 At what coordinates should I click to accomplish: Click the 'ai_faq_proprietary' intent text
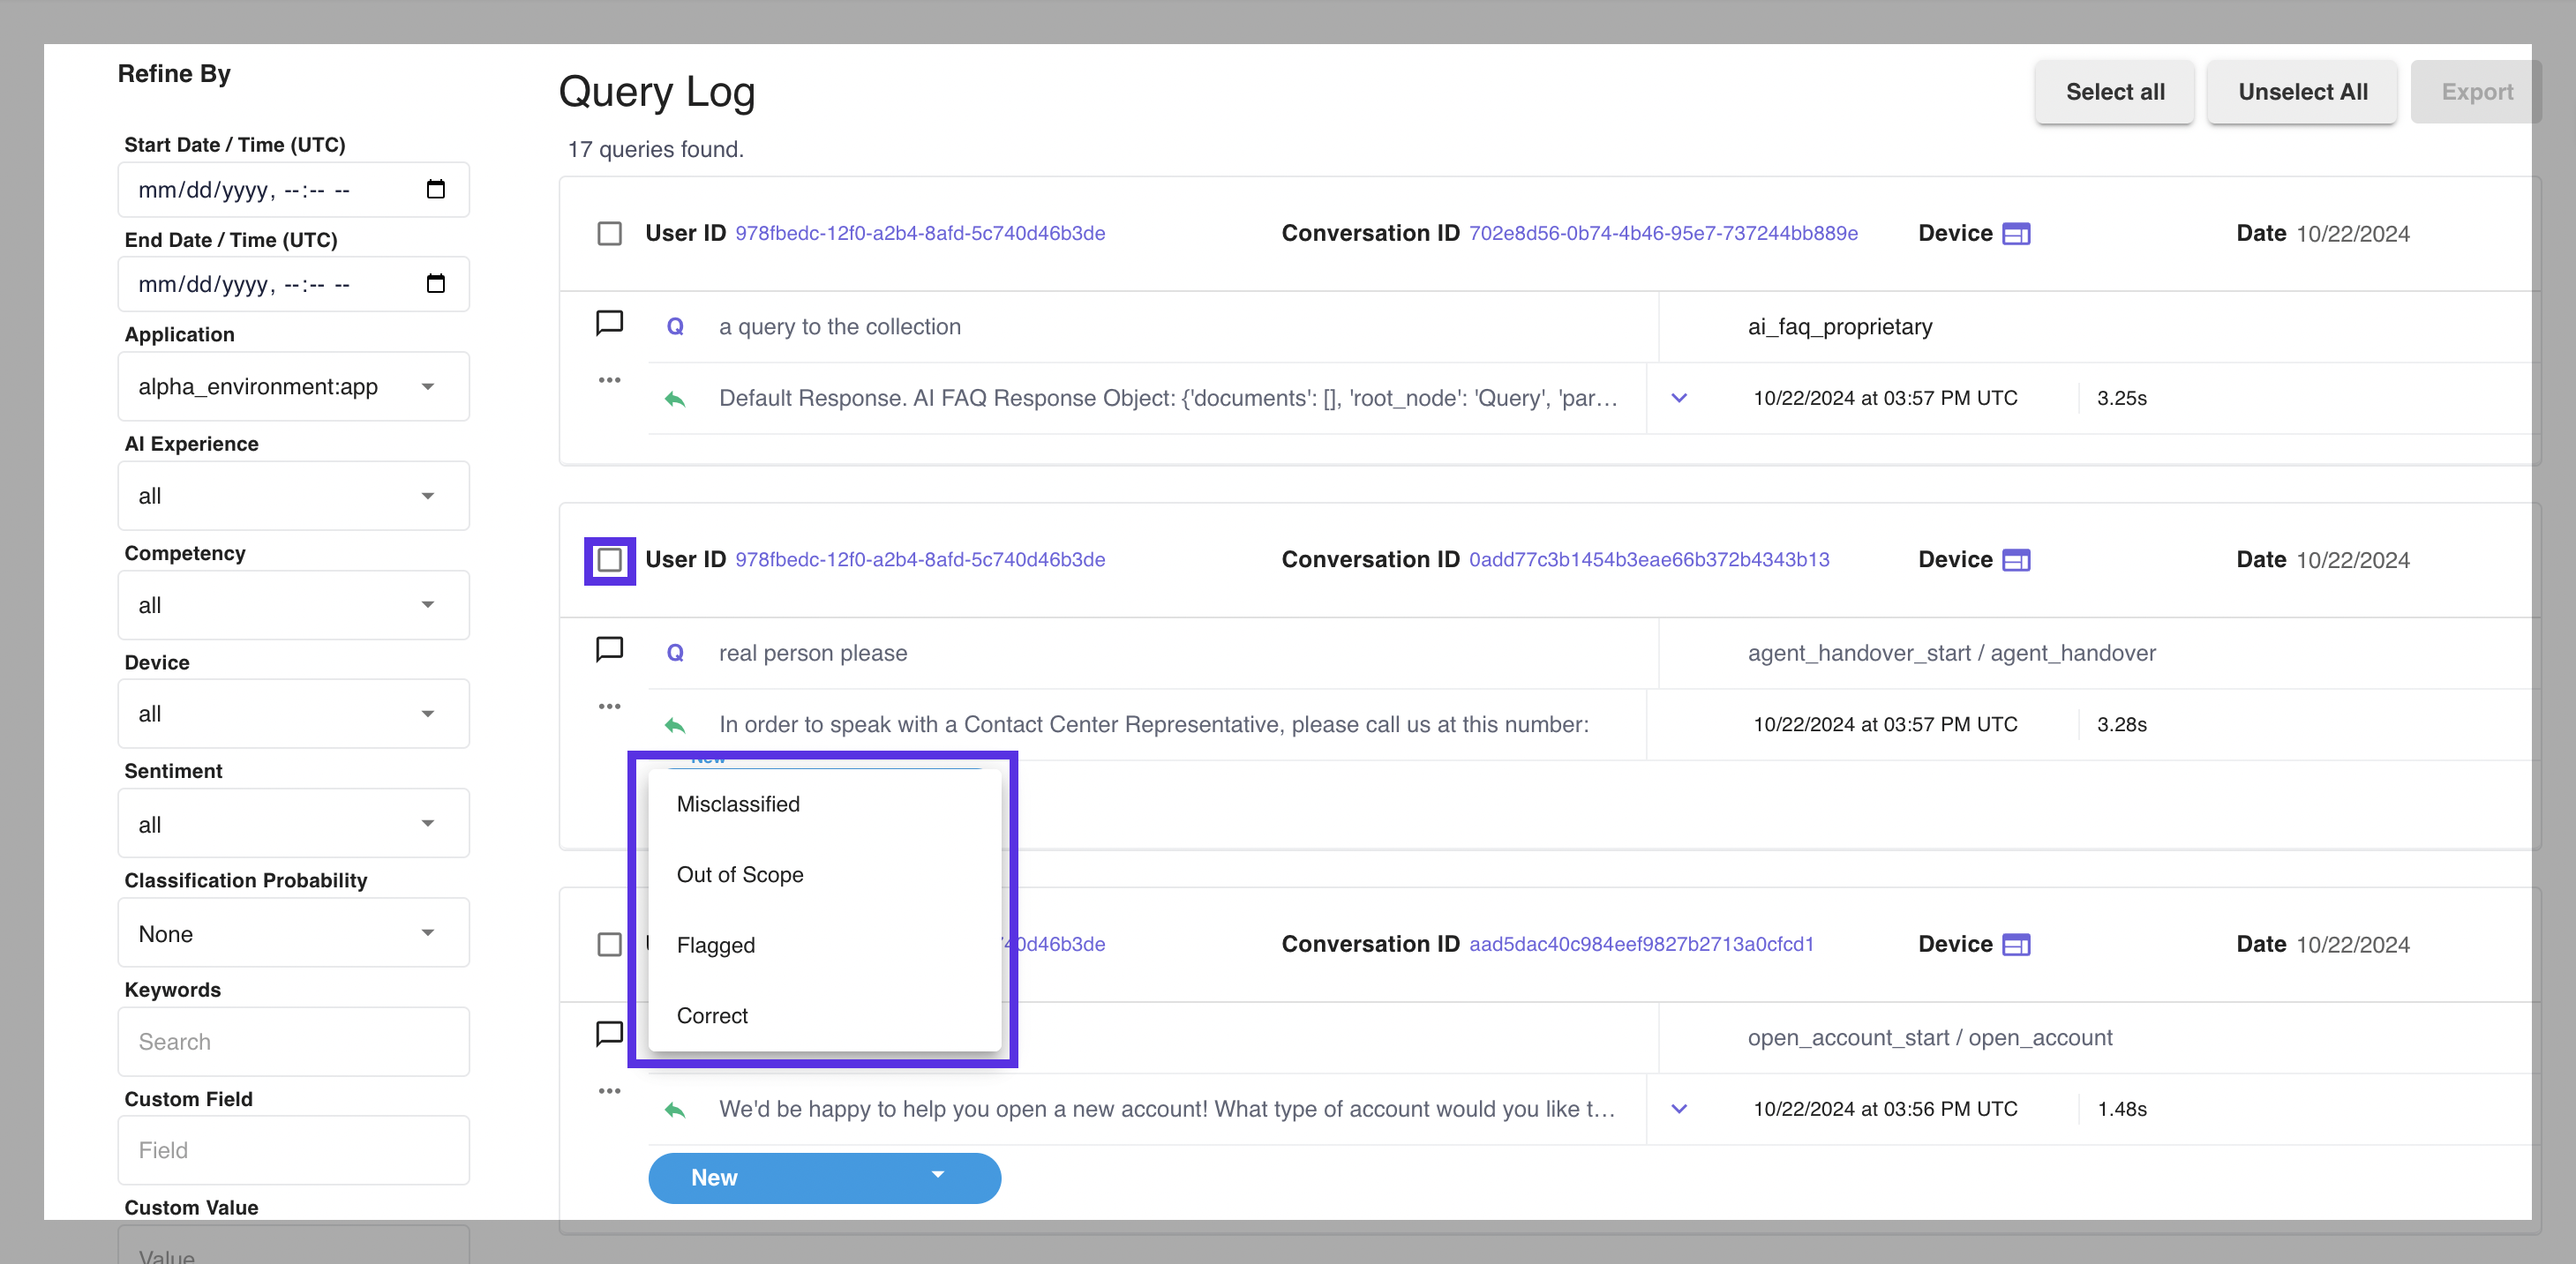click(x=1840, y=326)
